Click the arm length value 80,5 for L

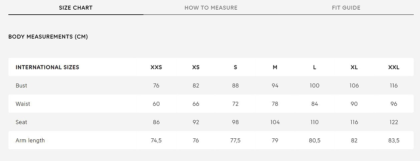click(x=315, y=140)
